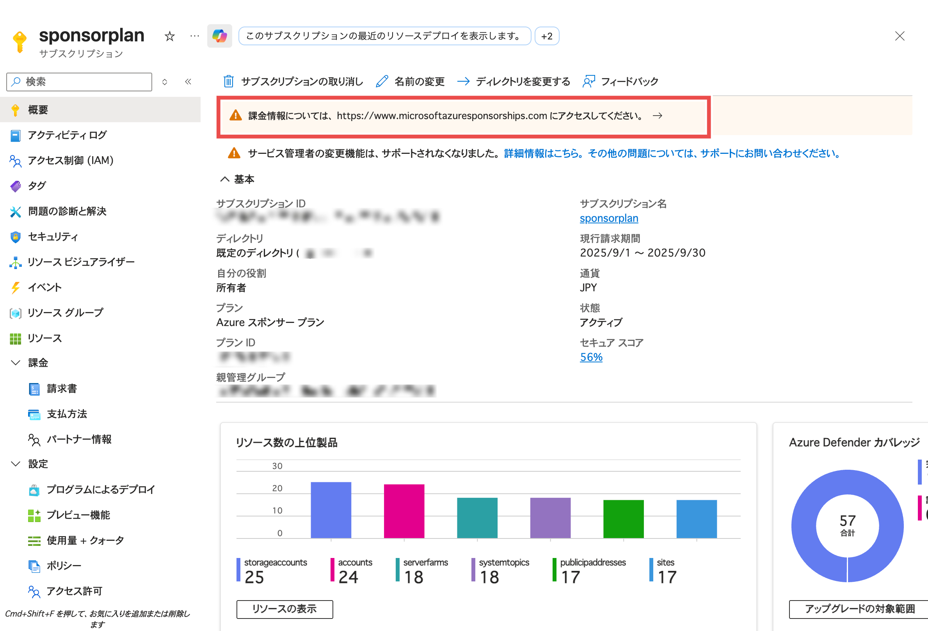Launch Copilot from the header icon

pyautogui.click(x=219, y=36)
